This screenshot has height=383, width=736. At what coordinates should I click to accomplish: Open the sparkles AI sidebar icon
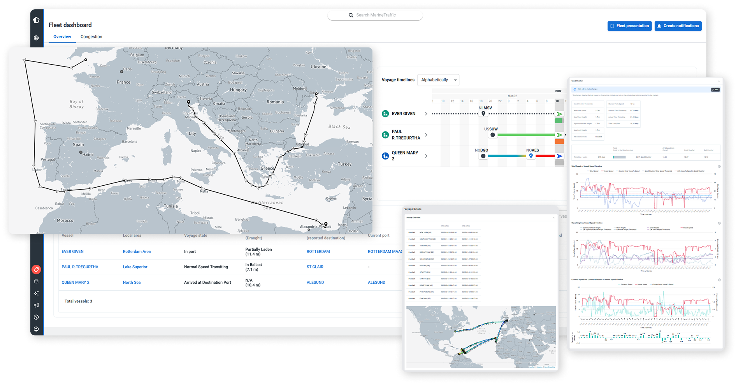[x=36, y=293]
